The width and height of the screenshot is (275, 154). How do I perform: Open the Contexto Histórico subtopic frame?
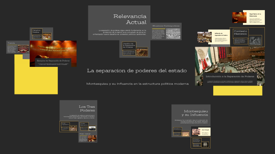tap(247, 37)
